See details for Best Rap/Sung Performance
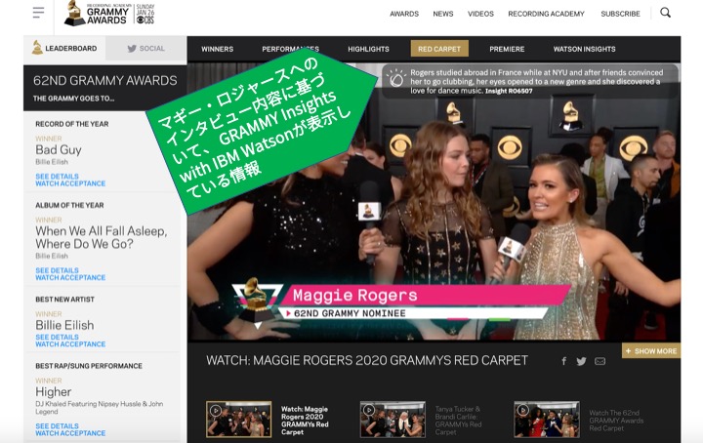 [57, 426]
